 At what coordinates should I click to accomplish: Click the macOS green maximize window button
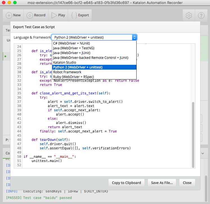15,3
